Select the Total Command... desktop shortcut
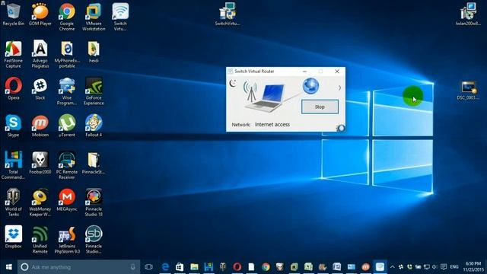 [14, 165]
